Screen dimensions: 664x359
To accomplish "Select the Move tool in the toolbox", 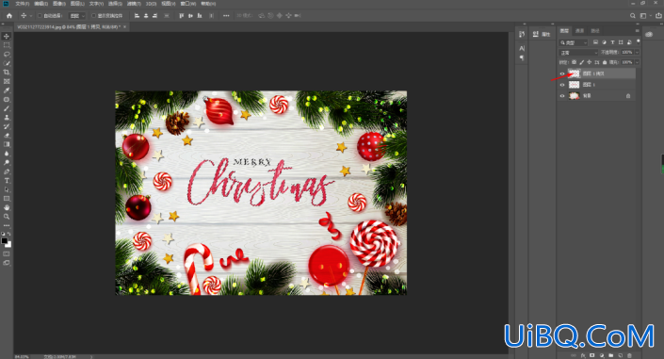I will [x=7, y=37].
